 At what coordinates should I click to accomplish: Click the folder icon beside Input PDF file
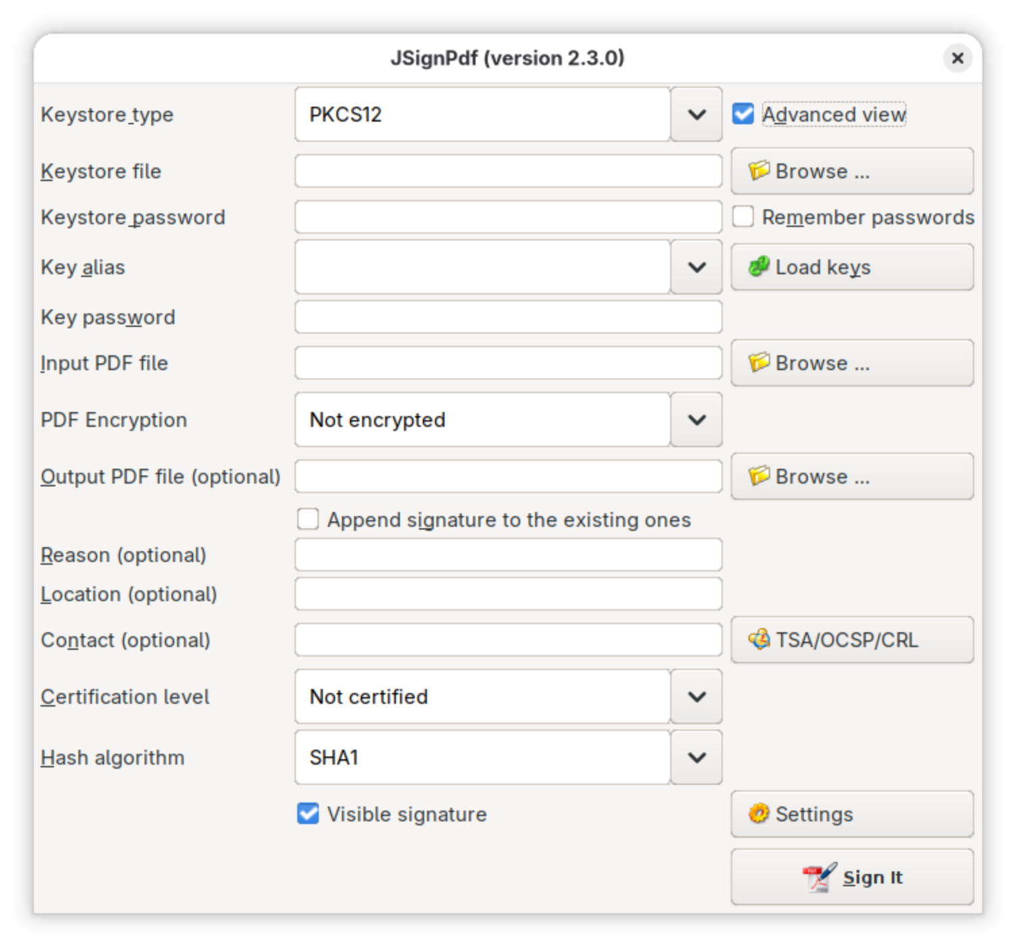pyautogui.click(x=759, y=363)
